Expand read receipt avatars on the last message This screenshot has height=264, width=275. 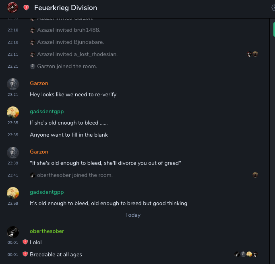tap(246, 254)
